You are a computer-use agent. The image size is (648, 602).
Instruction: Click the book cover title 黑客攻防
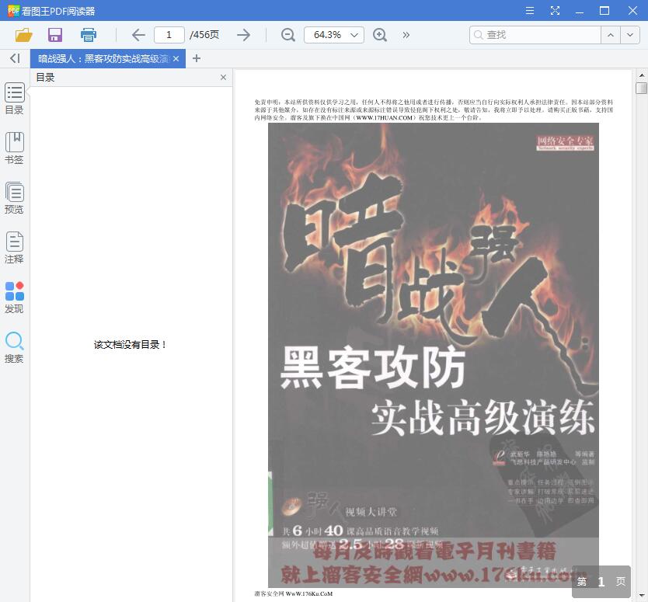coord(373,367)
